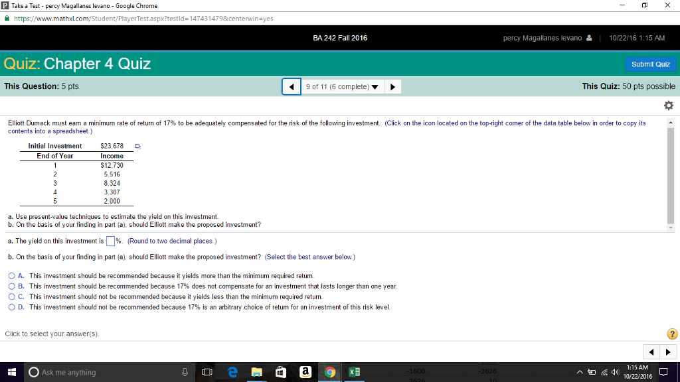Click the question pane scrollbar up arrow
Image resolution: width=680 pixels, height=382 pixels.
point(671,123)
